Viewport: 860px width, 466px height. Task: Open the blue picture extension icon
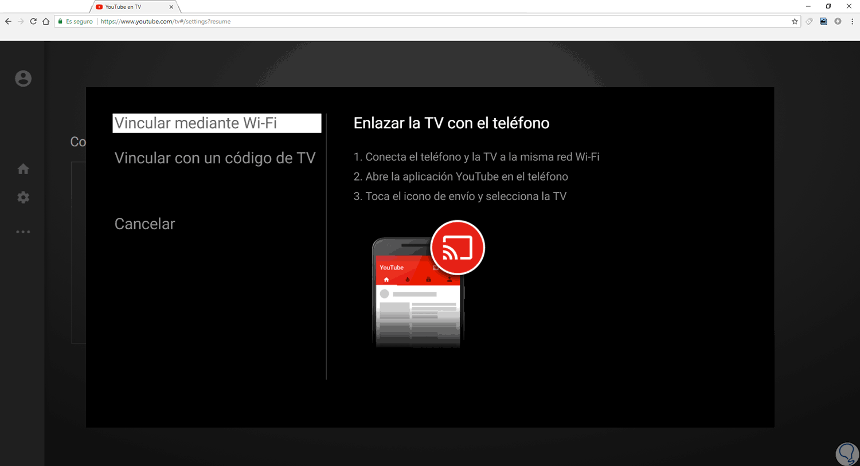point(823,21)
